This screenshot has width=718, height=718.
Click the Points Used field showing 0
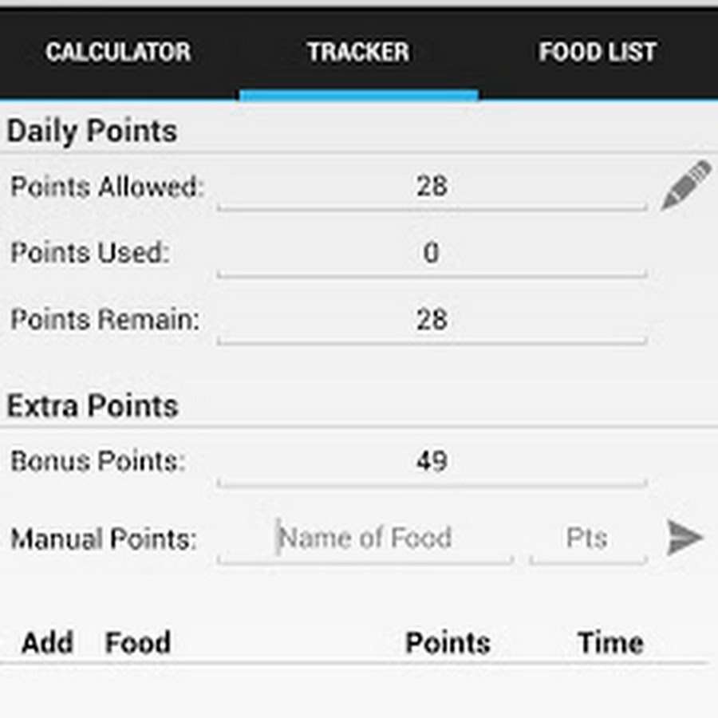pos(433,253)
